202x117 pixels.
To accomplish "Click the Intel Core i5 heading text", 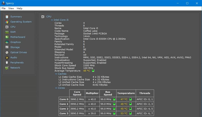I will point(61,20).
